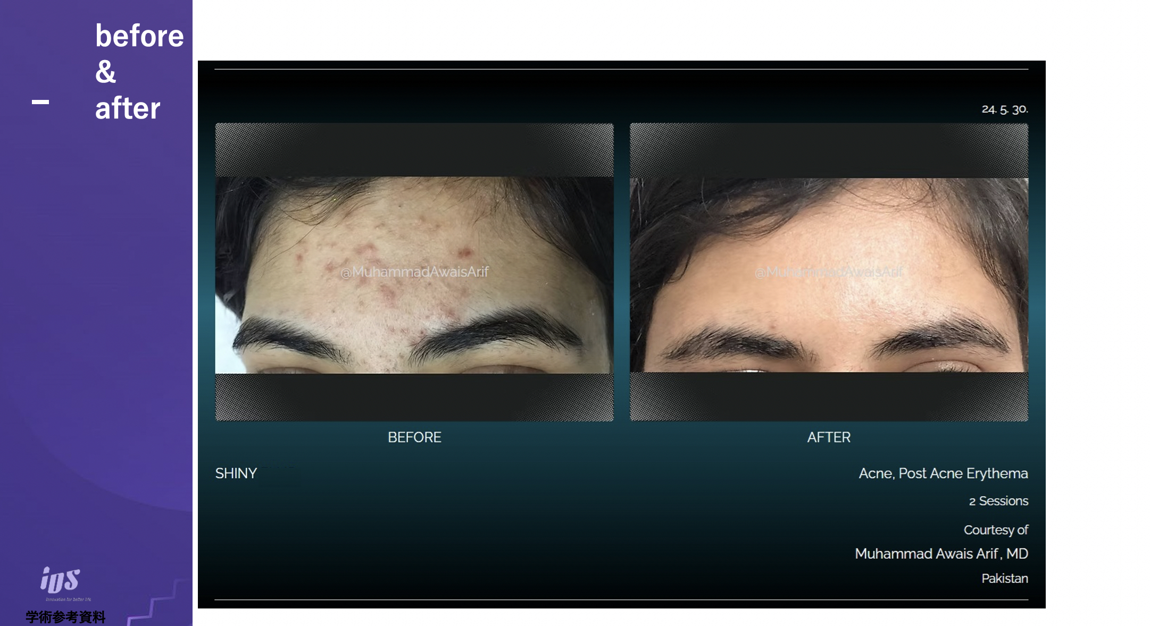1150x626 pixels.
Task: Click the 学術参考資料 label
Action: (65, 617)
